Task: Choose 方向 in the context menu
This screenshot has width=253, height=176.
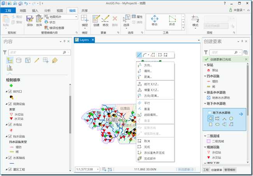Action: (x=155, y=65)
